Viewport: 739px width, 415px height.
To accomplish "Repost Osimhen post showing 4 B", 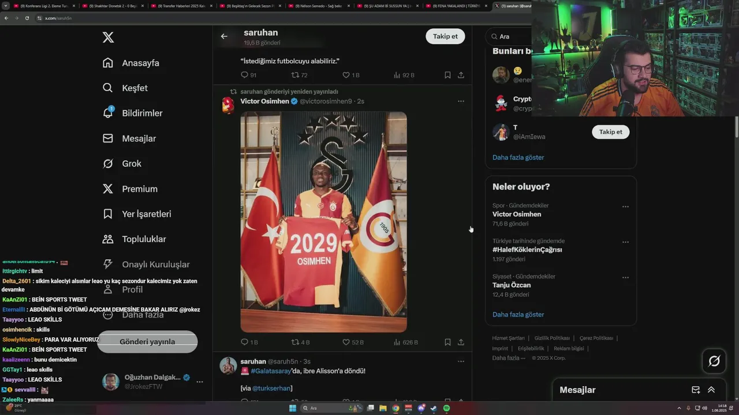I will [295, 342].
